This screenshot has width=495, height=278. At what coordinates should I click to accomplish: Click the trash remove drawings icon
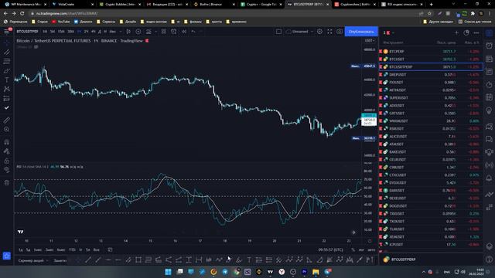(x=7, y=182)
